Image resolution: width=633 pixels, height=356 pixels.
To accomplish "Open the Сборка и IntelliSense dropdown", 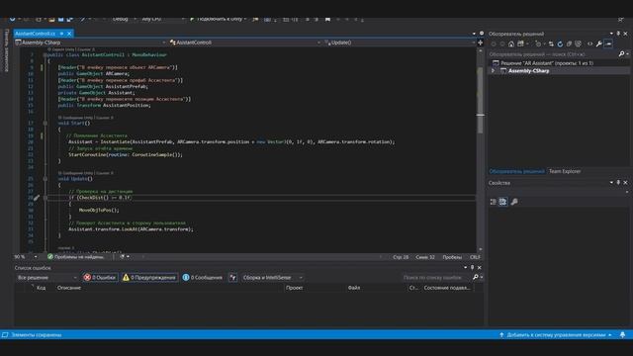I will click(273, 278).
